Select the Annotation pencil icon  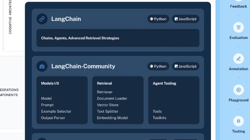click(x=239, y=58)
